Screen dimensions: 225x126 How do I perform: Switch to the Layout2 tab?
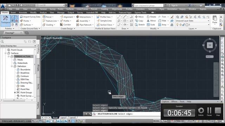click(72, 118)
